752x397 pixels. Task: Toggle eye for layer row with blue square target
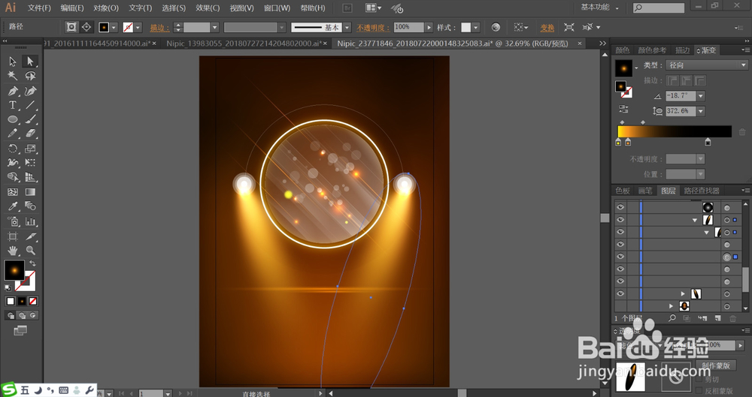(620, 257)
